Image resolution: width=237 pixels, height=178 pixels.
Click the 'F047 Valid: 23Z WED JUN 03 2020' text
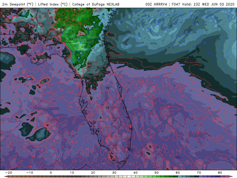[203, 4]
